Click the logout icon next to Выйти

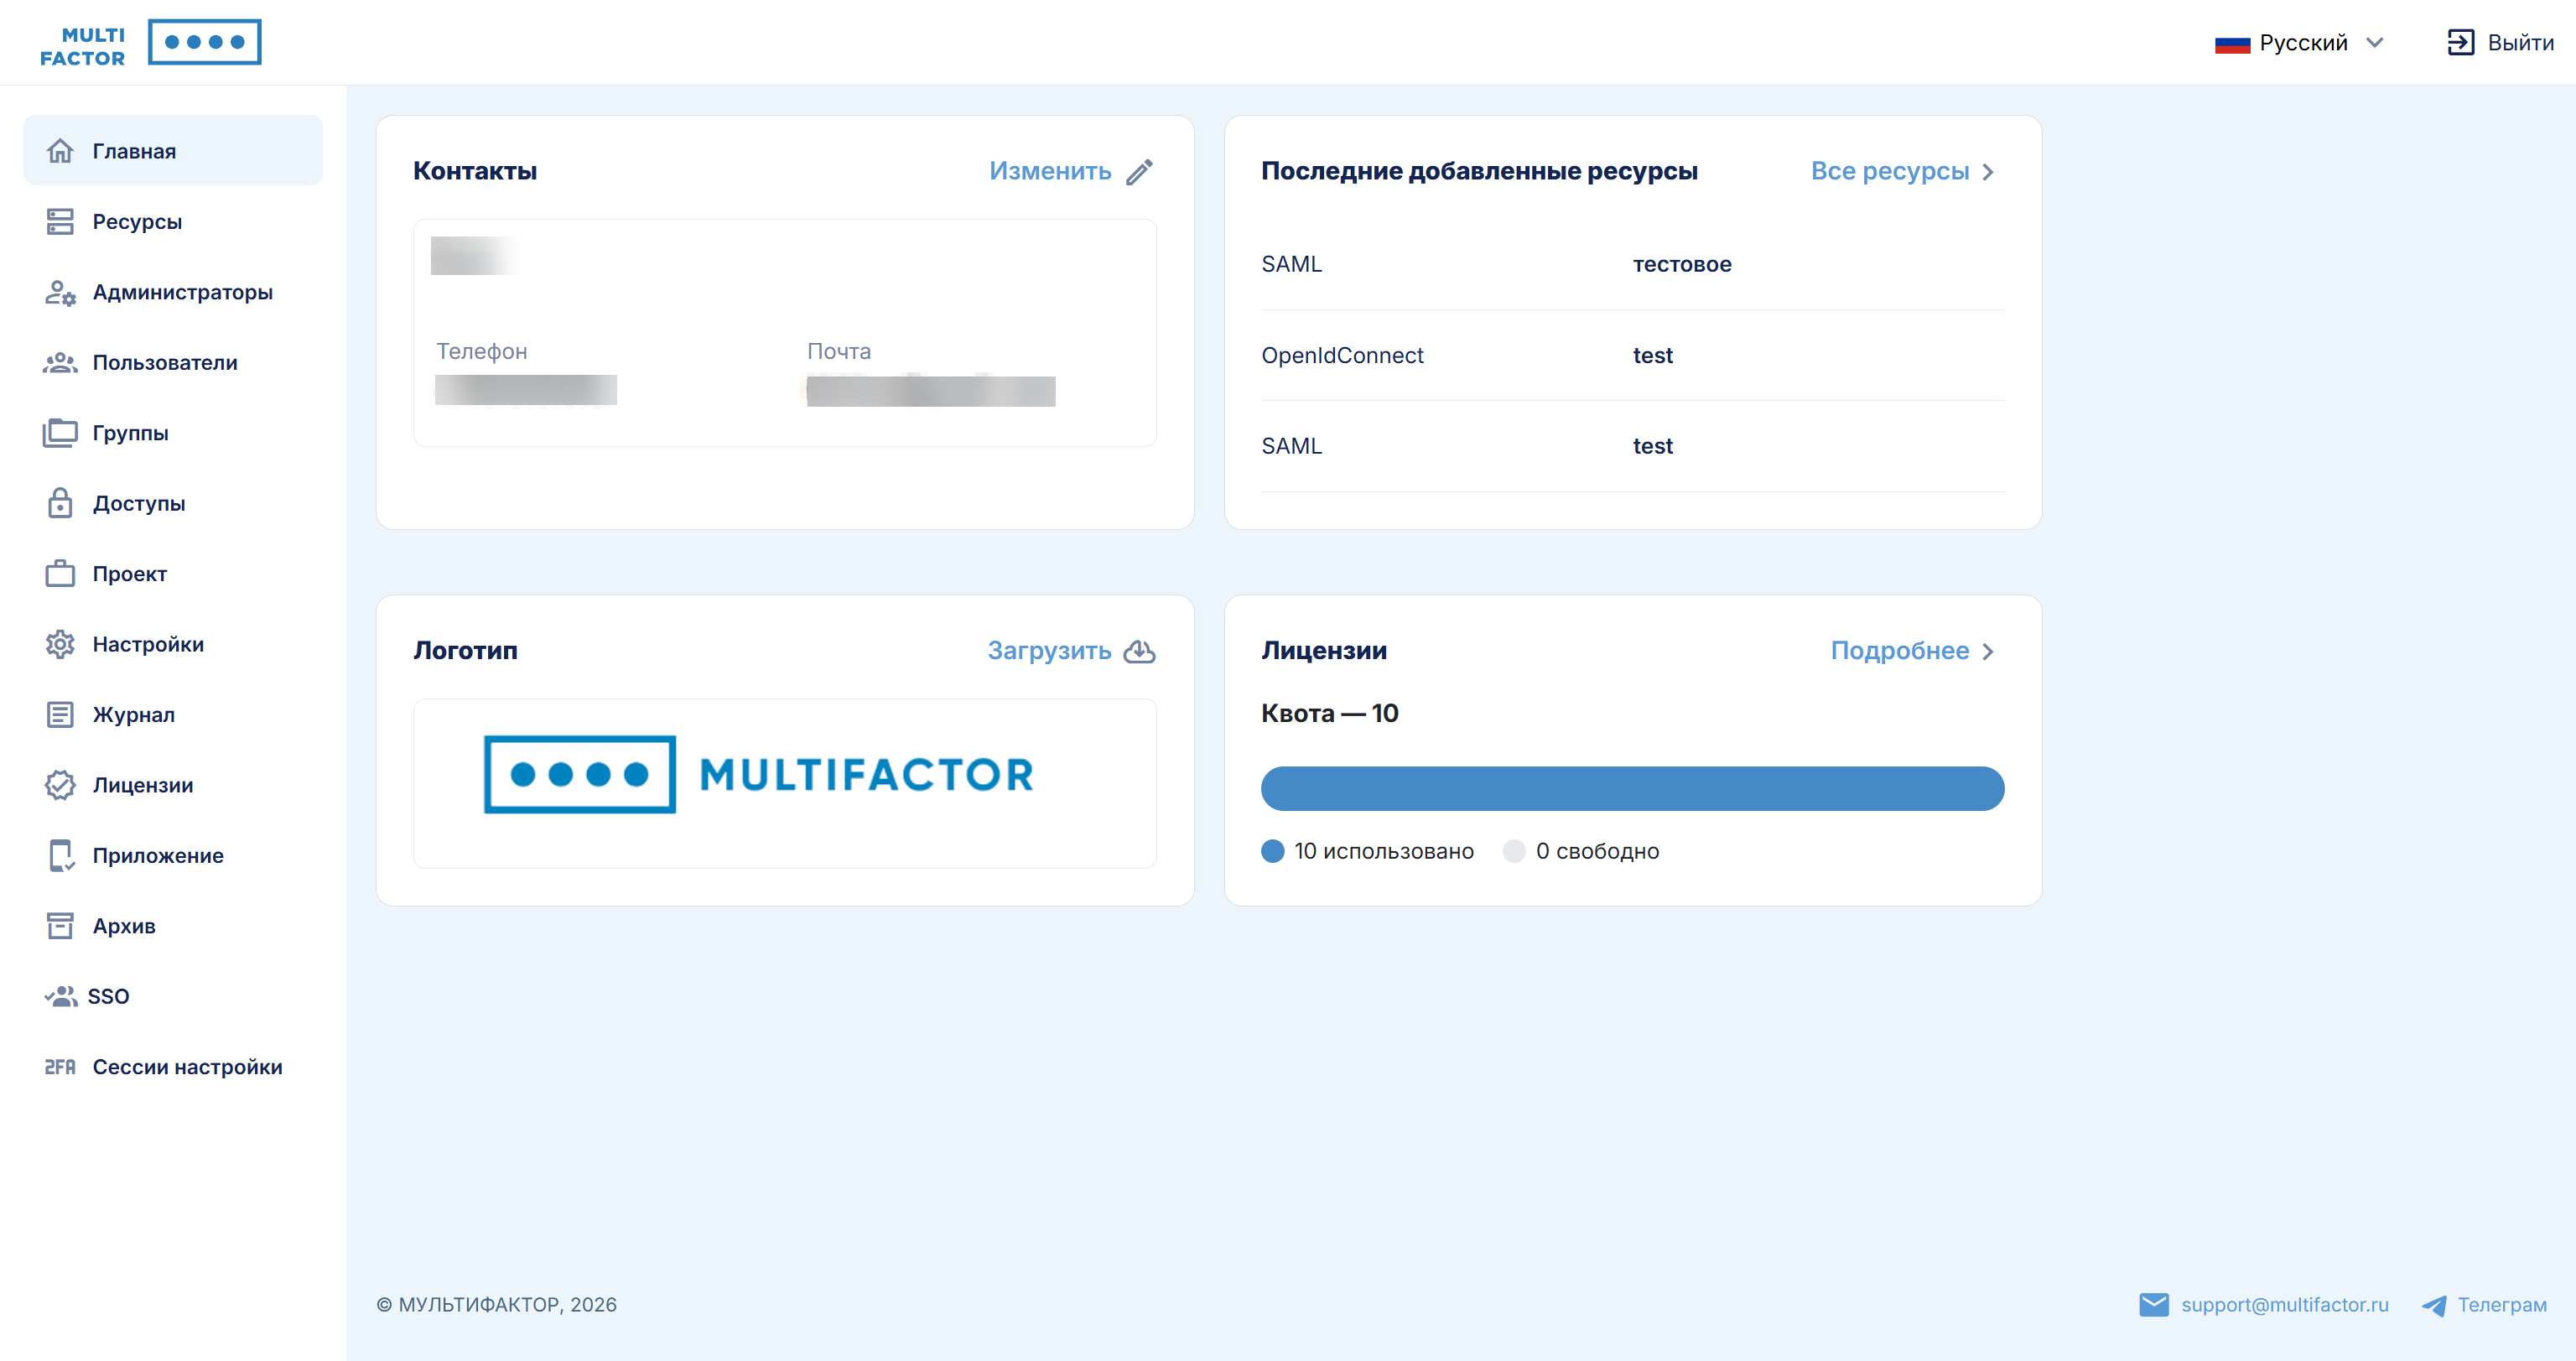click(2460, 42)
